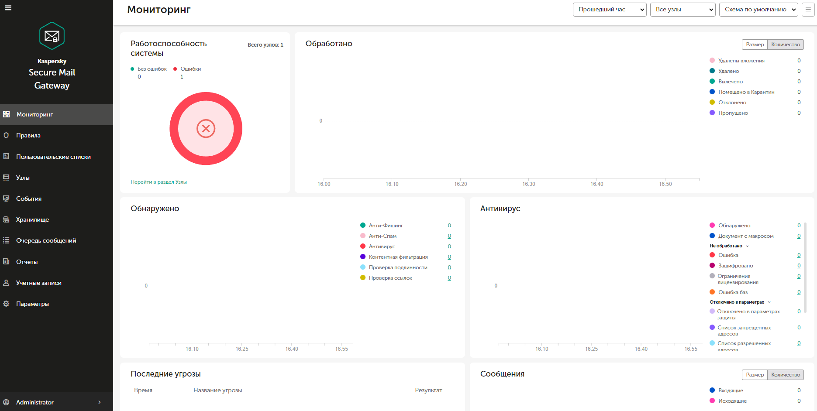Toggle the Антивирус legend dot in Обнаружено
Image resolution: width=817 pixels, height=411 pixels.
(363, 246)
